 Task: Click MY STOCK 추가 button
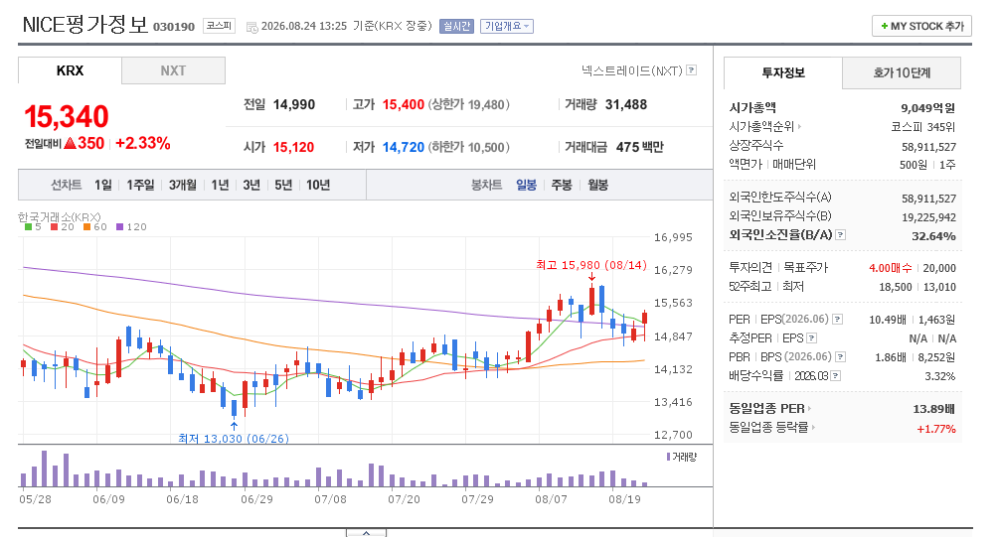[x=921, y=26]
